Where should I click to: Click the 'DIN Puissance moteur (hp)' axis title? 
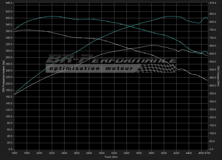tap(3, 76)
